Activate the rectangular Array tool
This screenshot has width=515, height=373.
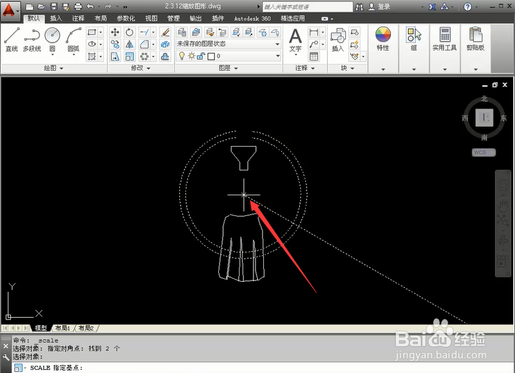[144, 57]
